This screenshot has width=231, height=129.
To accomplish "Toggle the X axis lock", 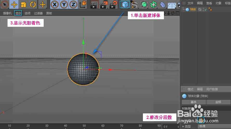I will (x=55, y=4).
